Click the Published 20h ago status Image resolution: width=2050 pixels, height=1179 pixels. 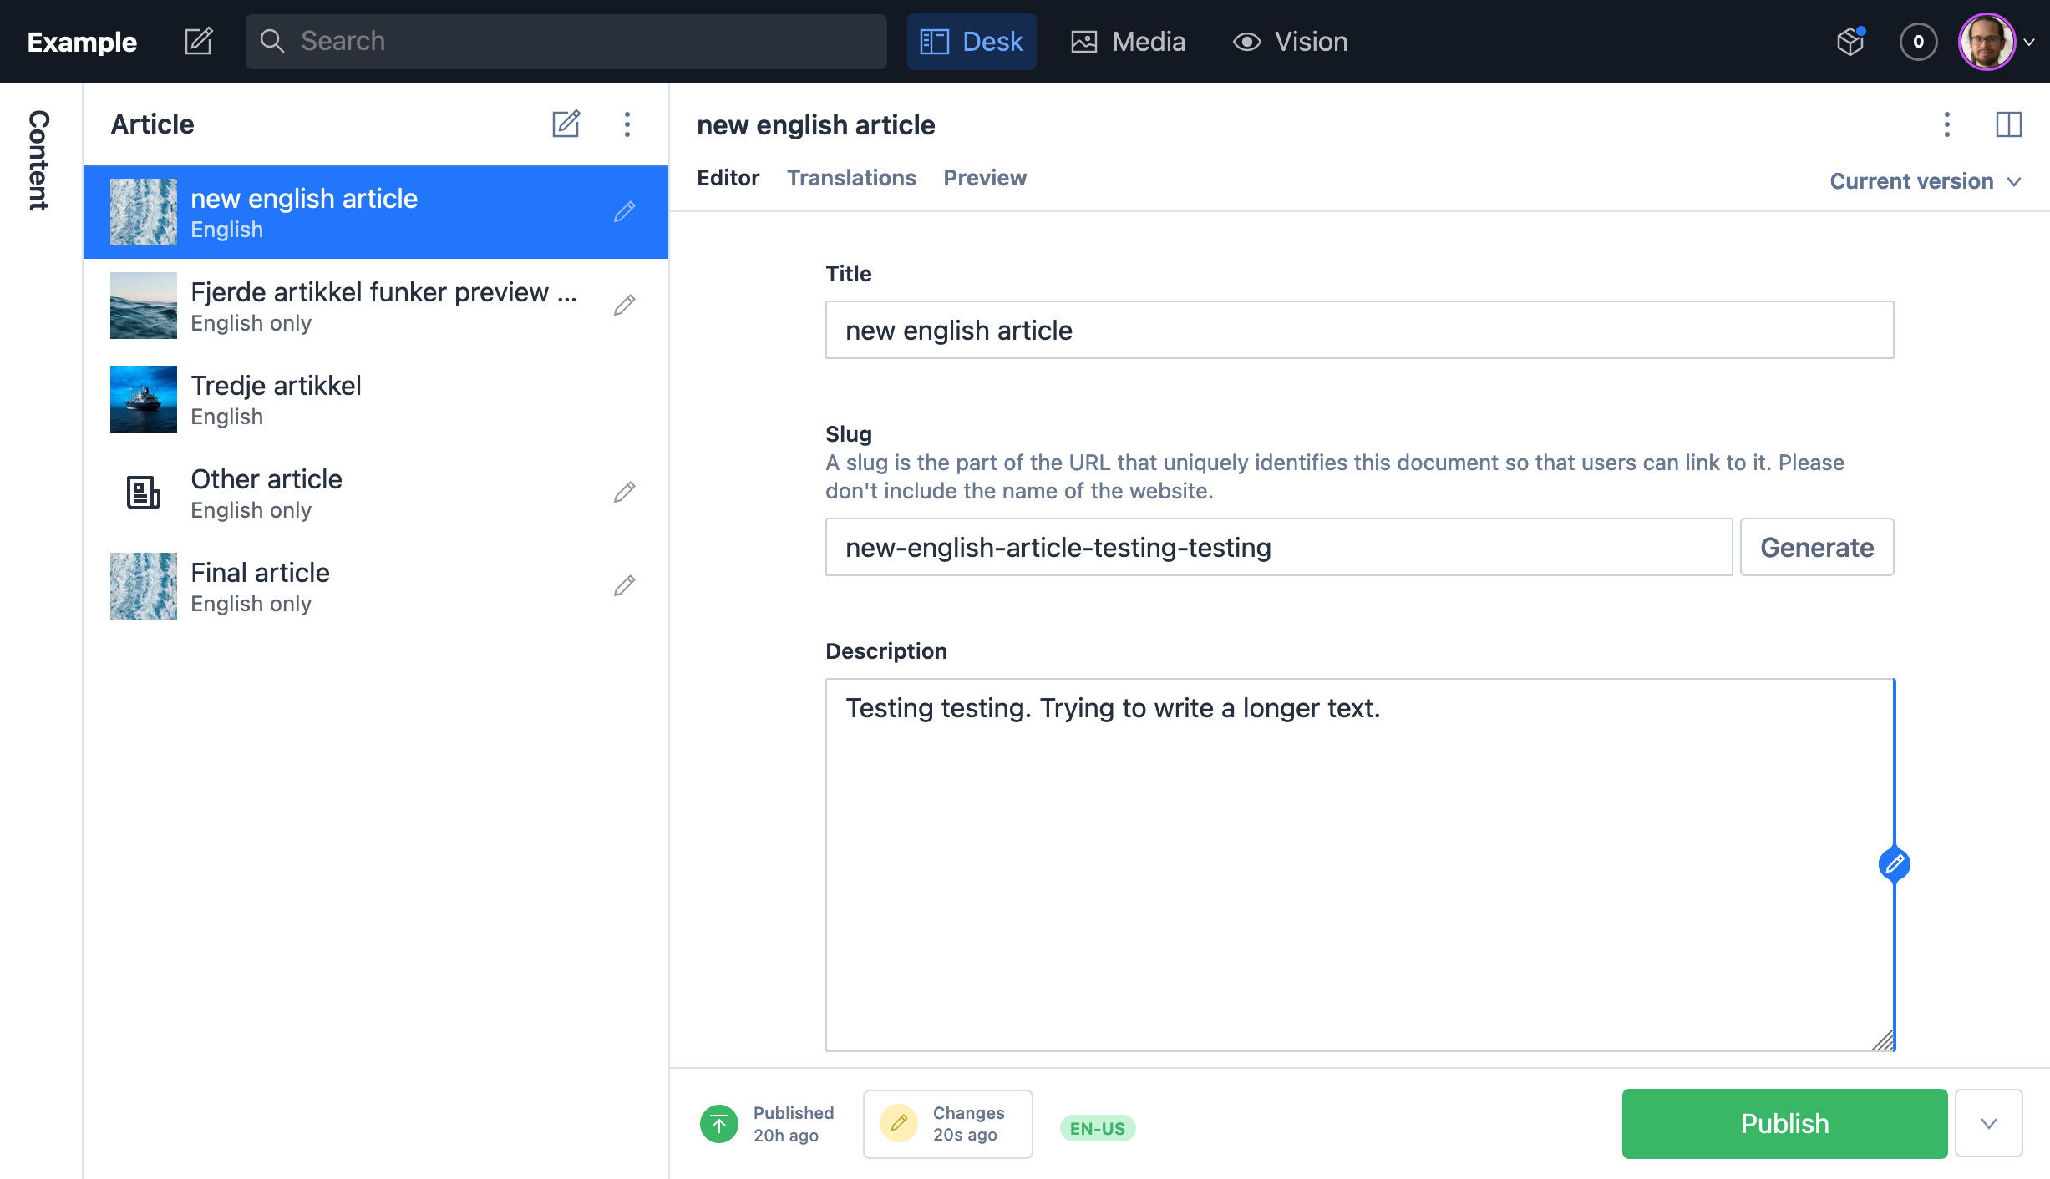click(768, 1124)
